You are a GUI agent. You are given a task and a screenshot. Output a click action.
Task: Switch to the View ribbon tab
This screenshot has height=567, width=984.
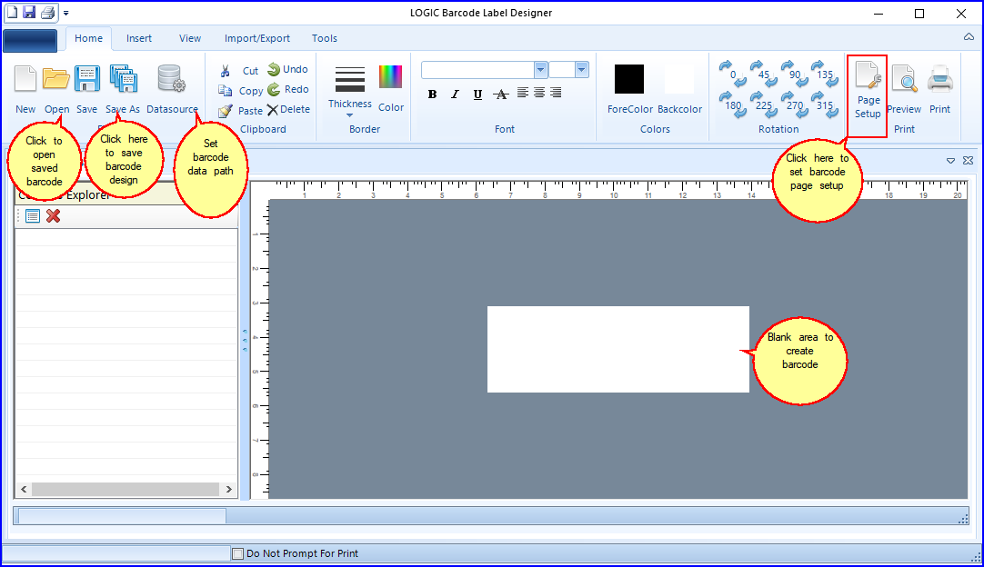[x=189, y=38]
